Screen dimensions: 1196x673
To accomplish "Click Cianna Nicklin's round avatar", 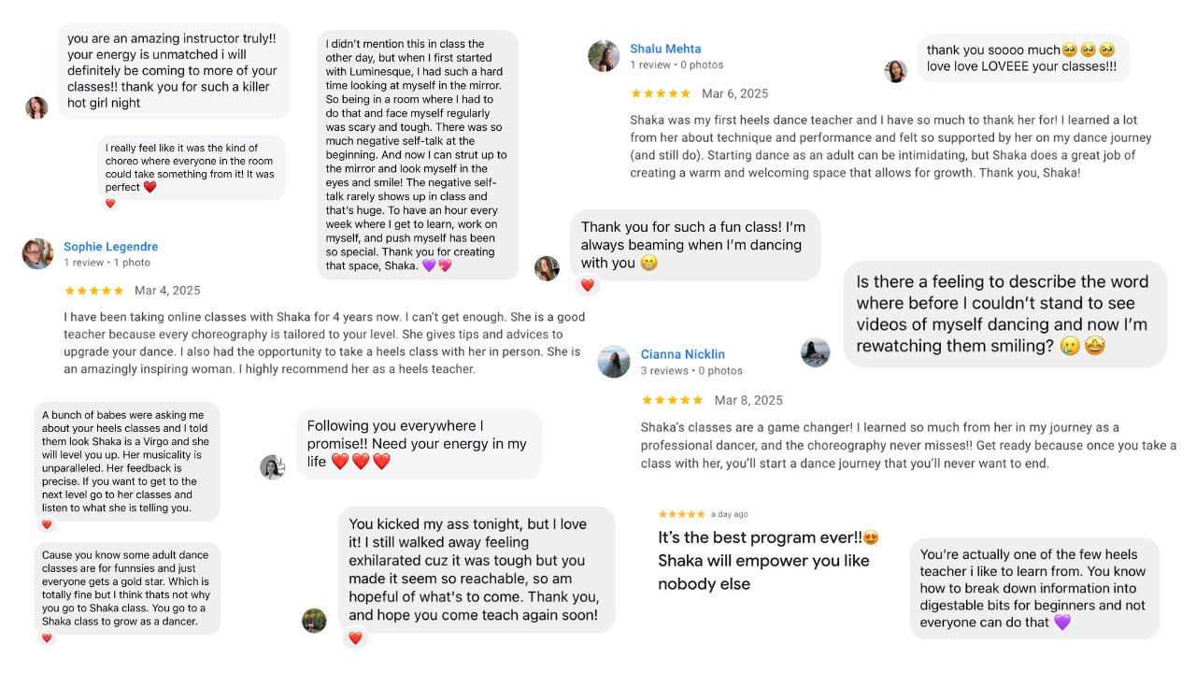I will pyautogui.click(x=614, y=362).
